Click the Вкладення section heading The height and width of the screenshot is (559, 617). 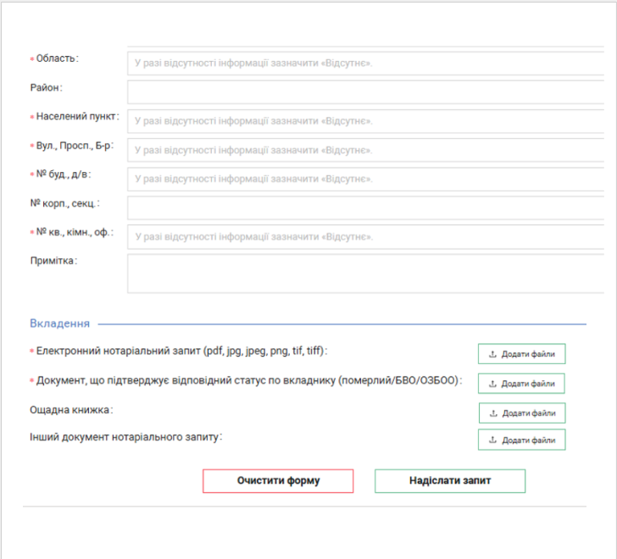(x=59, y=324)
